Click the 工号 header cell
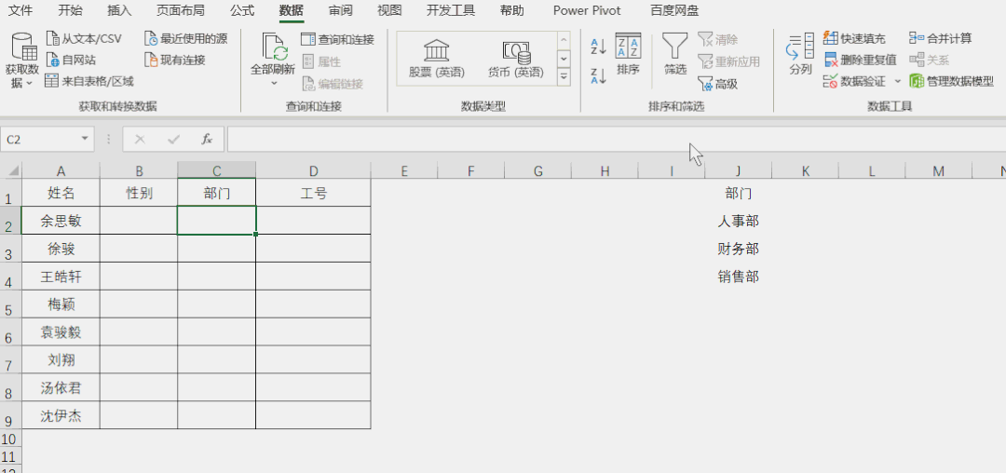 coord(313,193)
